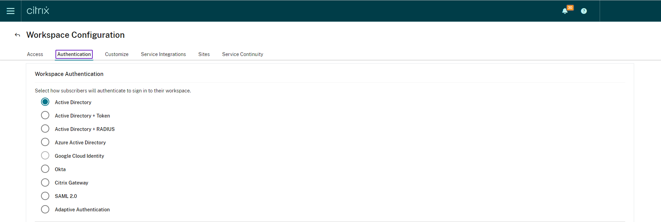
Task: Switch to Service Integrations tab
Action: (x=163, y=54)
